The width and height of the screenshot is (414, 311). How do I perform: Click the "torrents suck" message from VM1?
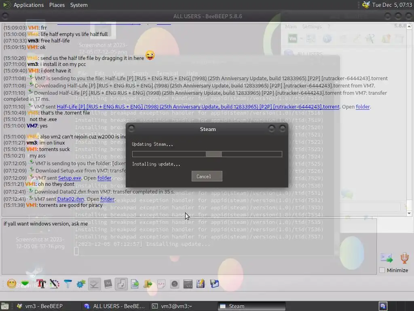[55, 149]
